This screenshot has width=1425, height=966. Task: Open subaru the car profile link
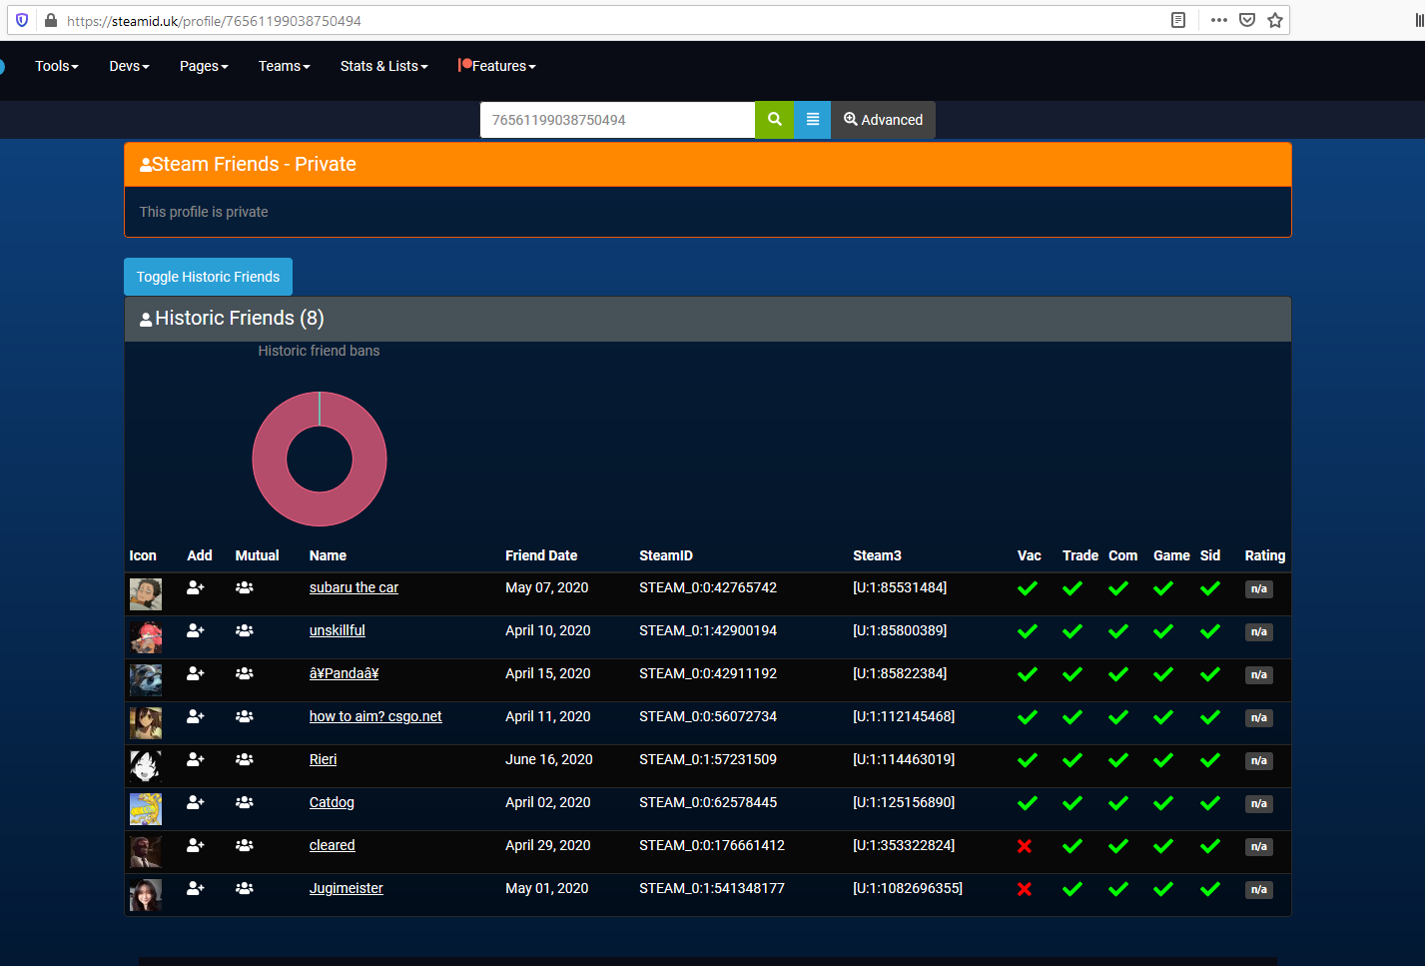click(x=354, y=587)
